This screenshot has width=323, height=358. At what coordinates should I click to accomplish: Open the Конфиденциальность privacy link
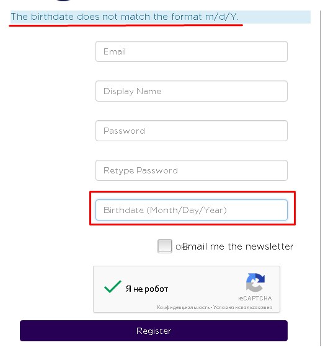[184, 308]
